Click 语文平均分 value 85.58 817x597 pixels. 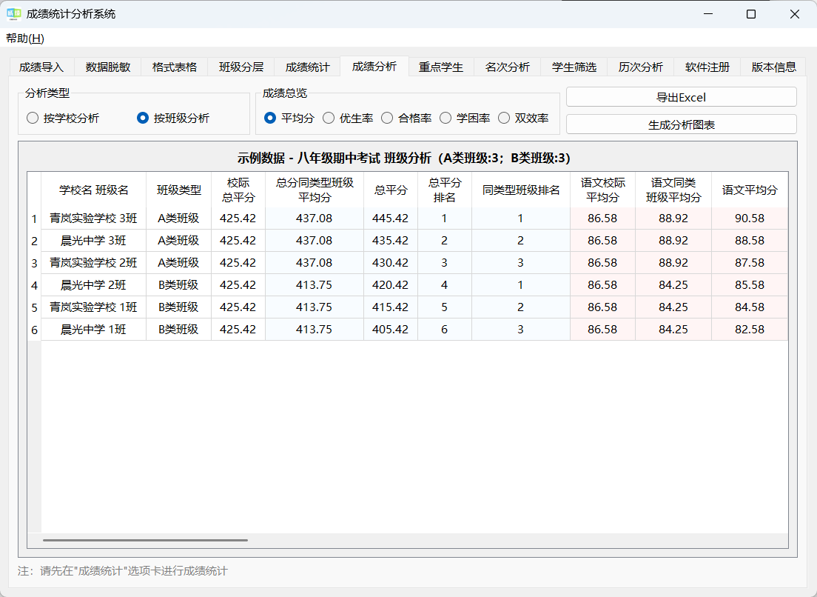[750, 285]
